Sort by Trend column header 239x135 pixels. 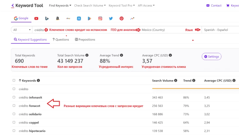tap(187, 80)
